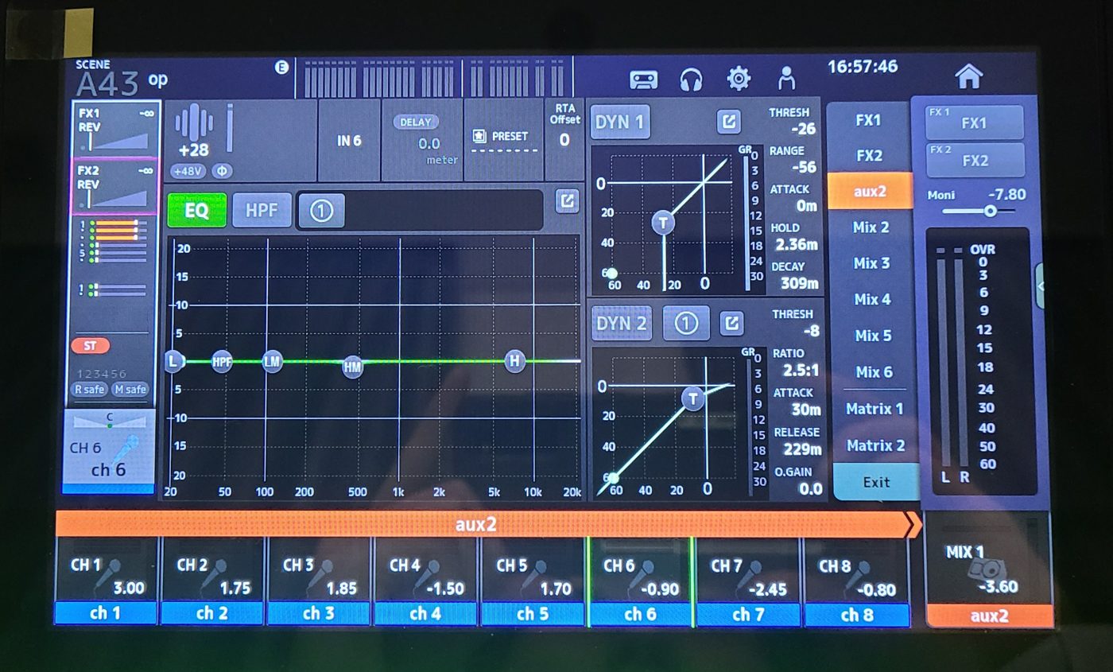Toggle DYN 1 on/off
Image resolution: width=1113 pixels, height=672 pixels.
619,122
